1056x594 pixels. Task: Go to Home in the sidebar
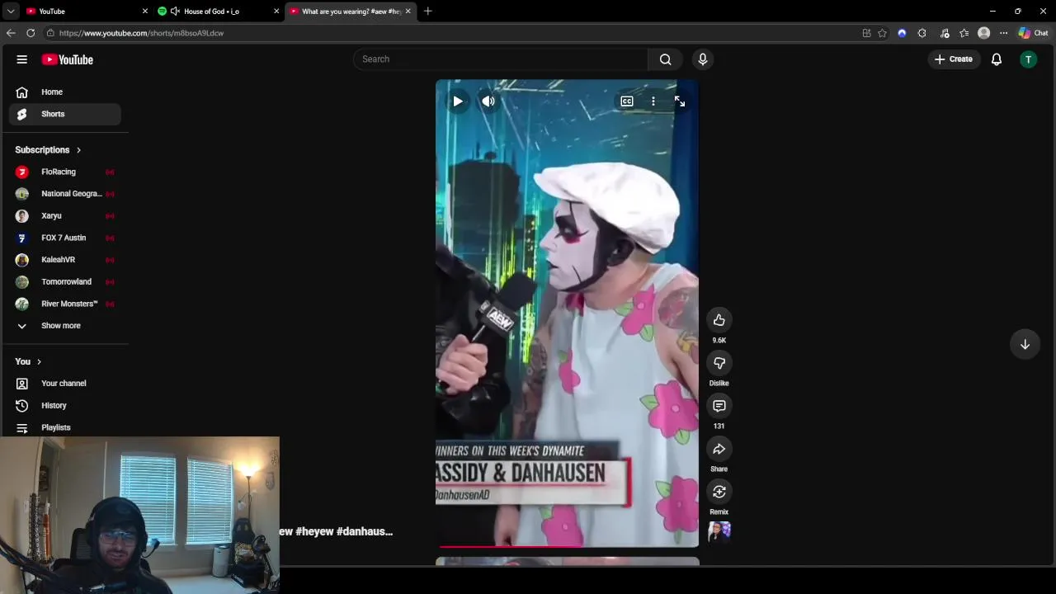point(65,92)
